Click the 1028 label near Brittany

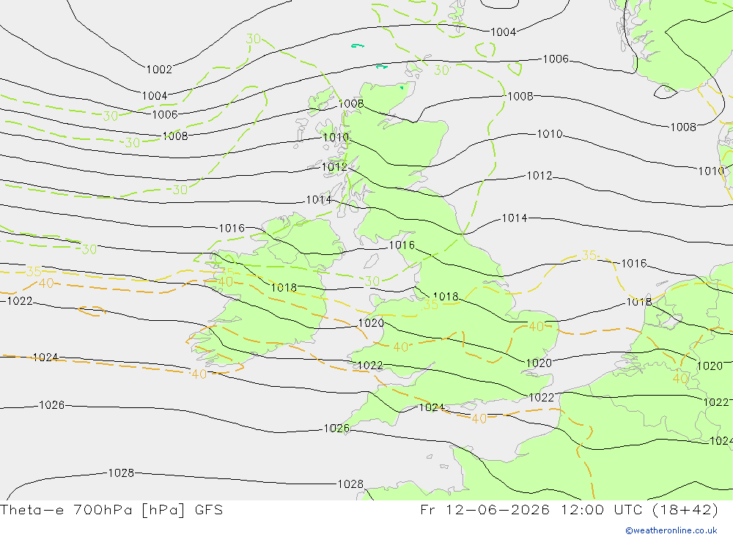click(x=350, y=484)
